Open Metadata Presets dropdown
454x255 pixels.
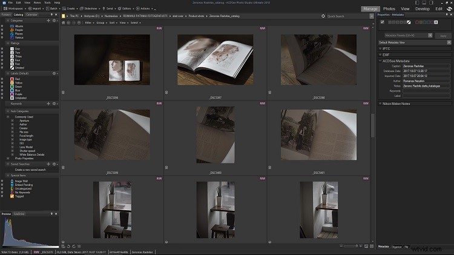430,35
